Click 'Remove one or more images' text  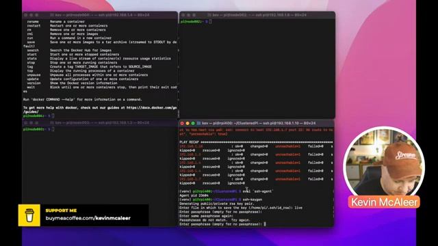74,33
